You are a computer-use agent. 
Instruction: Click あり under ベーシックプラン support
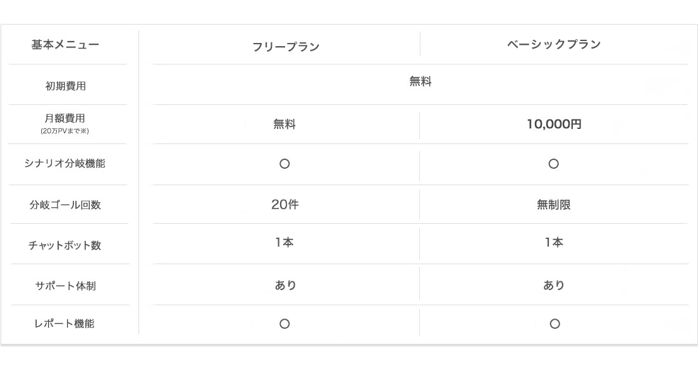(x=554, y=285)
